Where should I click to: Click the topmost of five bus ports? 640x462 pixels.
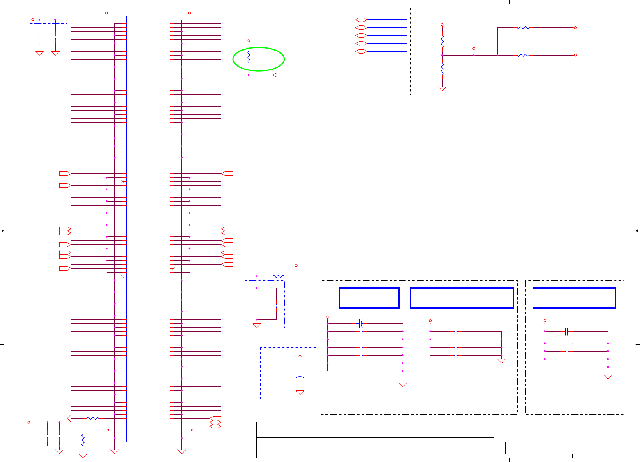(361, 20)
